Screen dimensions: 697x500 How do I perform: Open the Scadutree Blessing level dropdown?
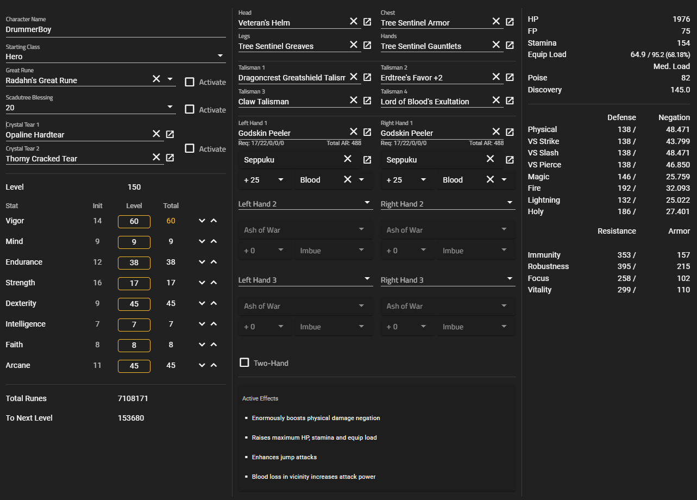(170, 107)
